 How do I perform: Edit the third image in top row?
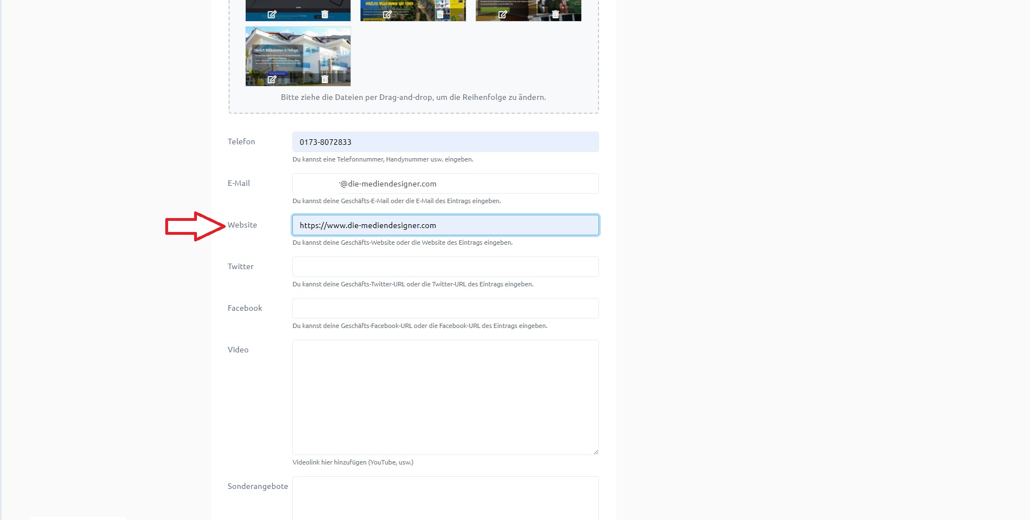coord(503,14)
